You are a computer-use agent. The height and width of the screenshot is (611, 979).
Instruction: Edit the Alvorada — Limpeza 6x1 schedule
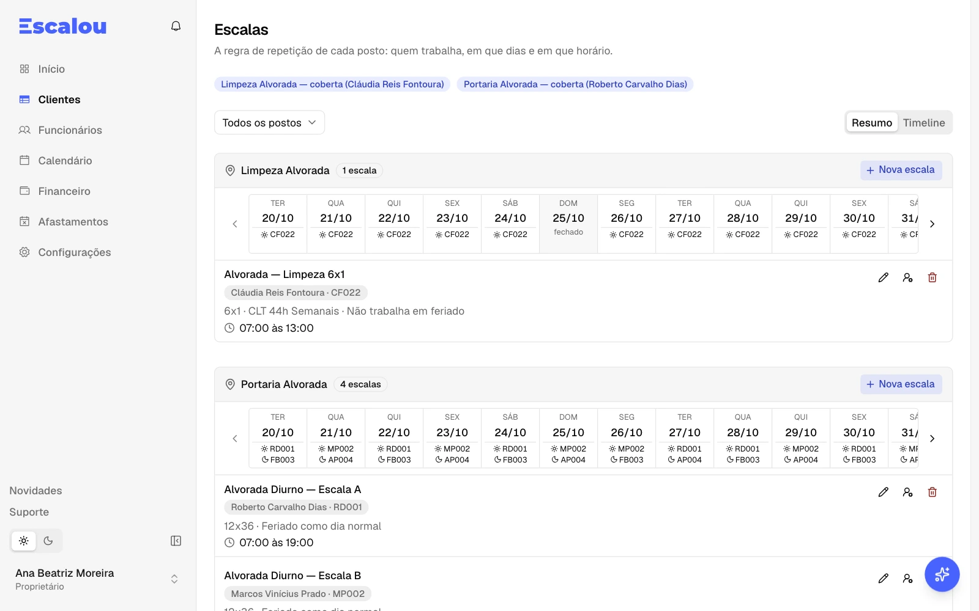point(883,277)
